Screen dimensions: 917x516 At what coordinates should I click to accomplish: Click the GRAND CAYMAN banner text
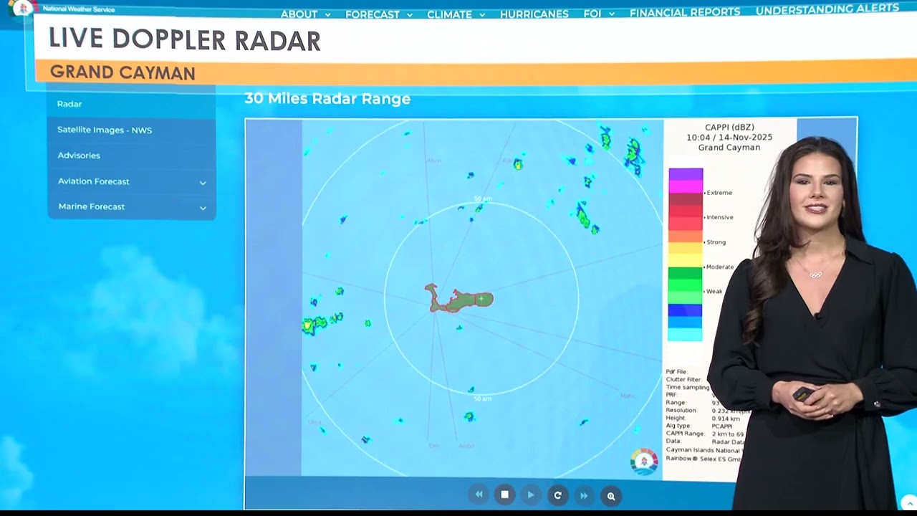click(123, 73)
